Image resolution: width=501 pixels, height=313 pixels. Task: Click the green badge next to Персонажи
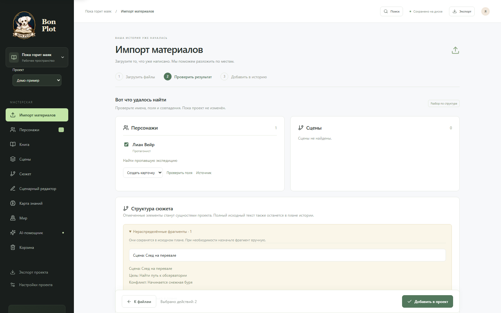click(61, 130)
